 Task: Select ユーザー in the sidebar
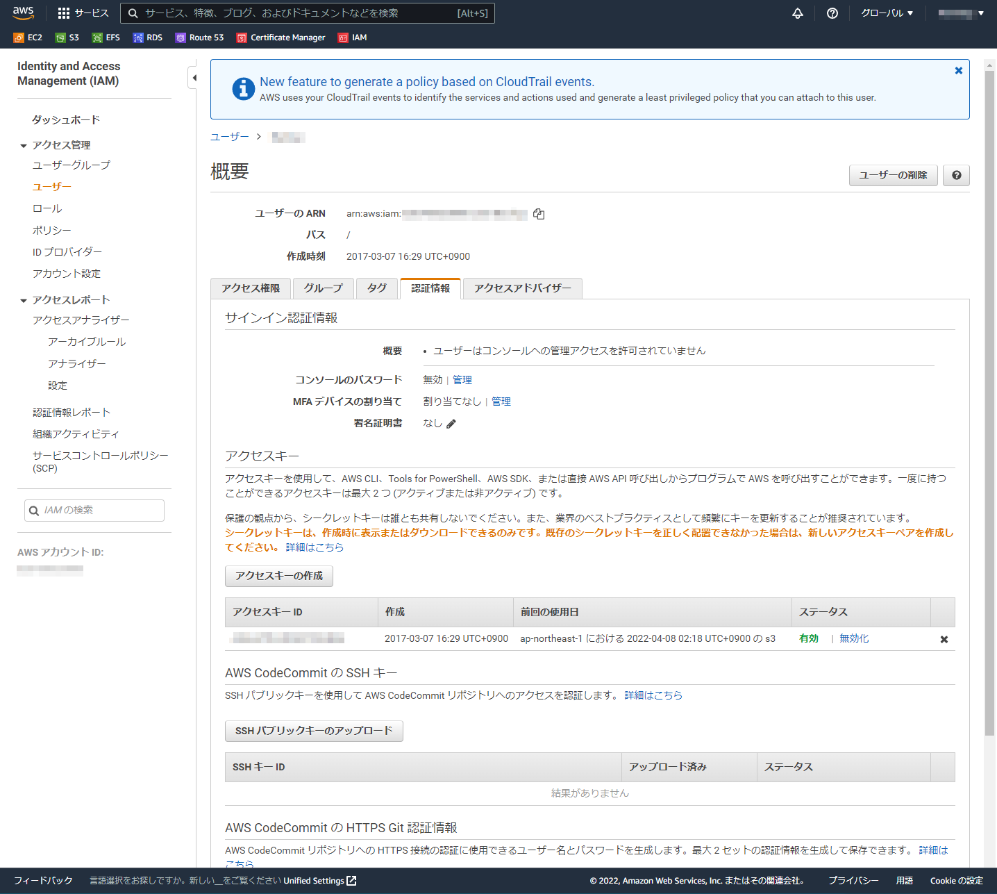(52, 186)
